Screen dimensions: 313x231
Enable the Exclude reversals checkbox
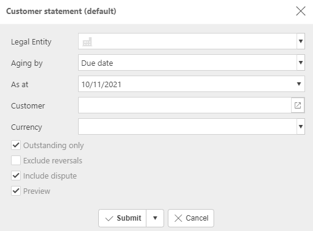point(16,160)
